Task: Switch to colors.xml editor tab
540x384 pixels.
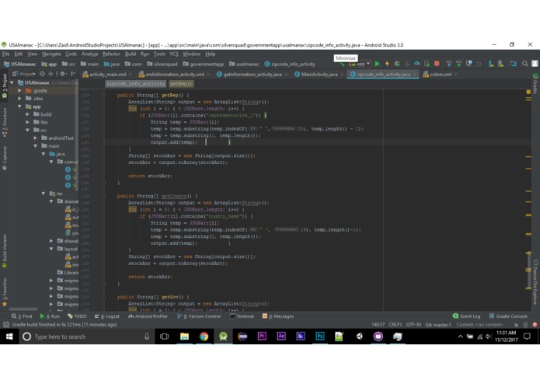Action: tap(441, 74)
